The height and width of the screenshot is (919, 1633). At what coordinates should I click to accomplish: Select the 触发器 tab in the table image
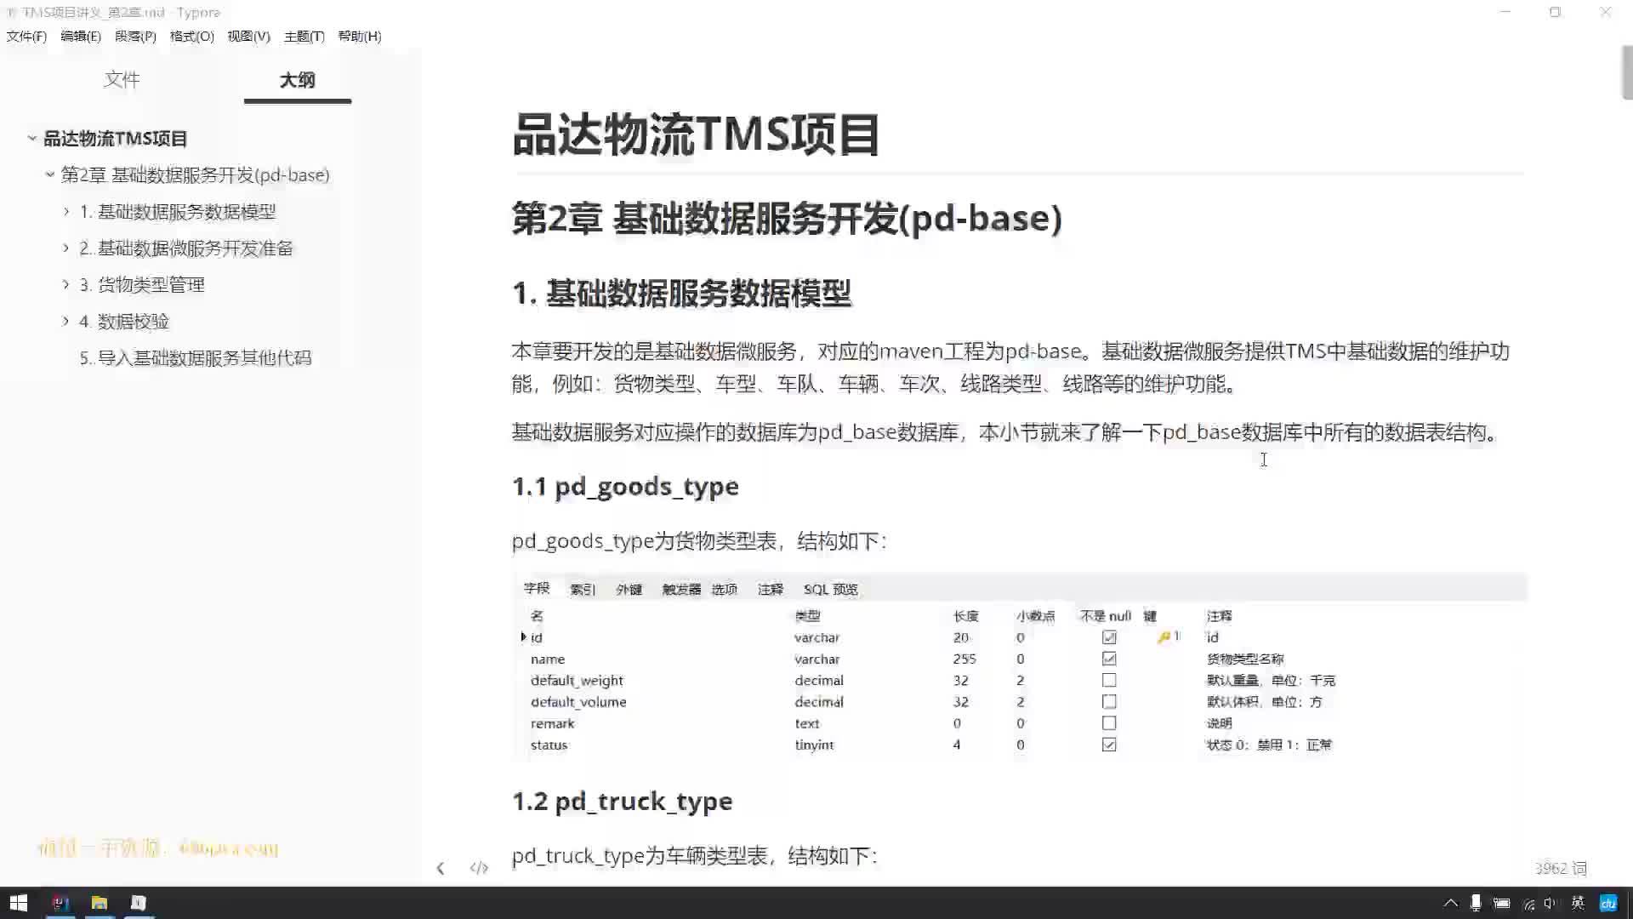[681, 589]
